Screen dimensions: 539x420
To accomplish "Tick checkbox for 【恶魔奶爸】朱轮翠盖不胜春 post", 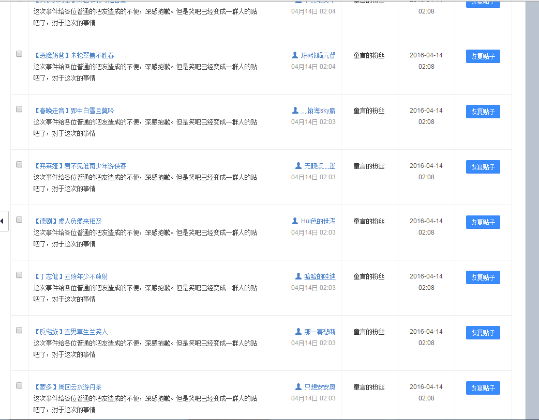I will click(19, 54).
